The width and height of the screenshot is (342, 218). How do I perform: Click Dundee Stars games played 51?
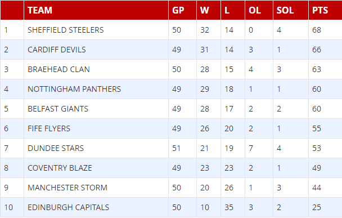(176, 148)
